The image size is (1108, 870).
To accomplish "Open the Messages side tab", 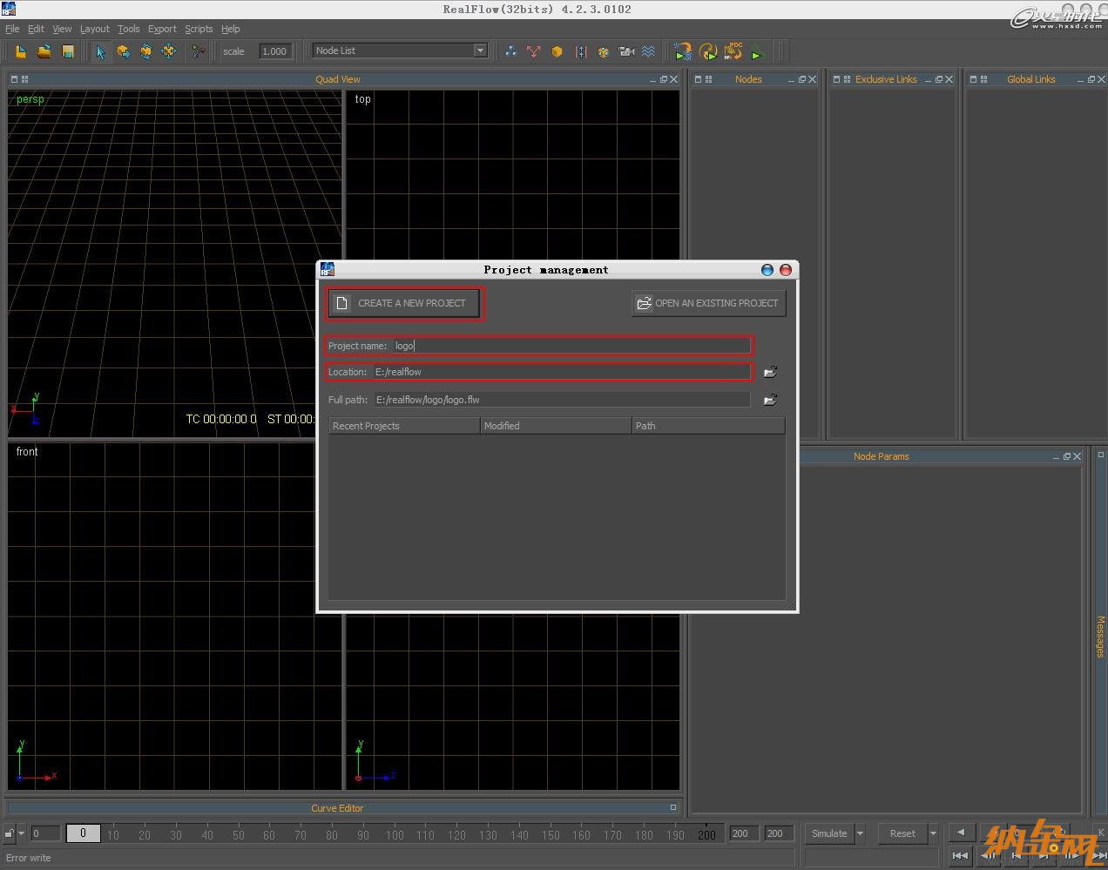I will pyautogui.click(x=1100, y=636).
